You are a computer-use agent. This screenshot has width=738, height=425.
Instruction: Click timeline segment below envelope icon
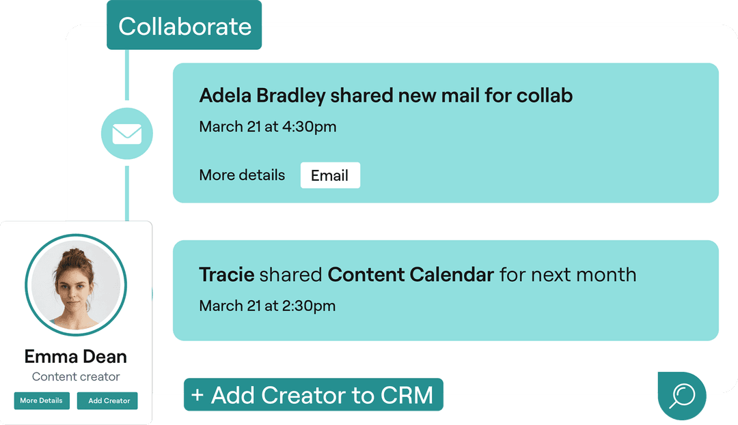pos(127,193)
